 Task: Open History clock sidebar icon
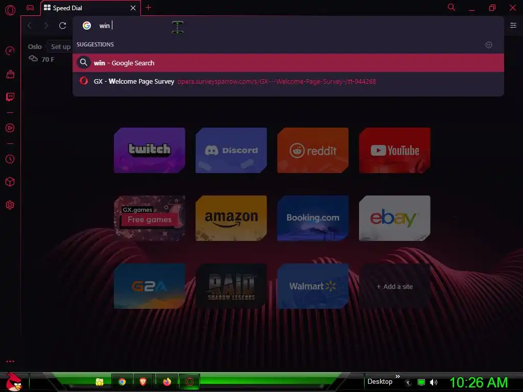(x=10, y=159)
